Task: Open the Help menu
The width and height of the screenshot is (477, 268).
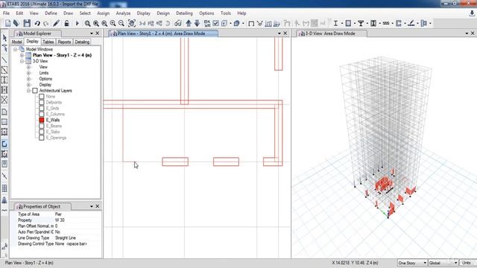Action: 241,13
